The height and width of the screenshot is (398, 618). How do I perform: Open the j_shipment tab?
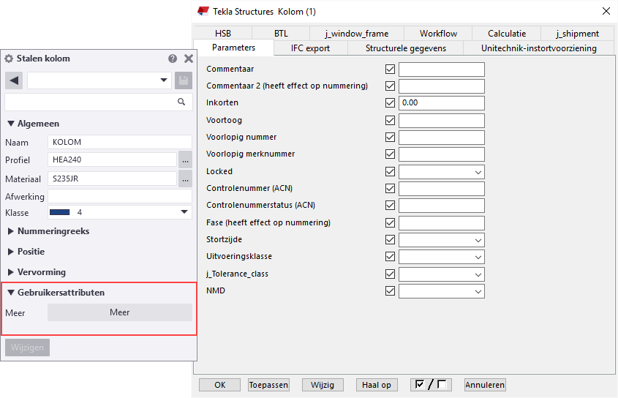tap(577, 34)
